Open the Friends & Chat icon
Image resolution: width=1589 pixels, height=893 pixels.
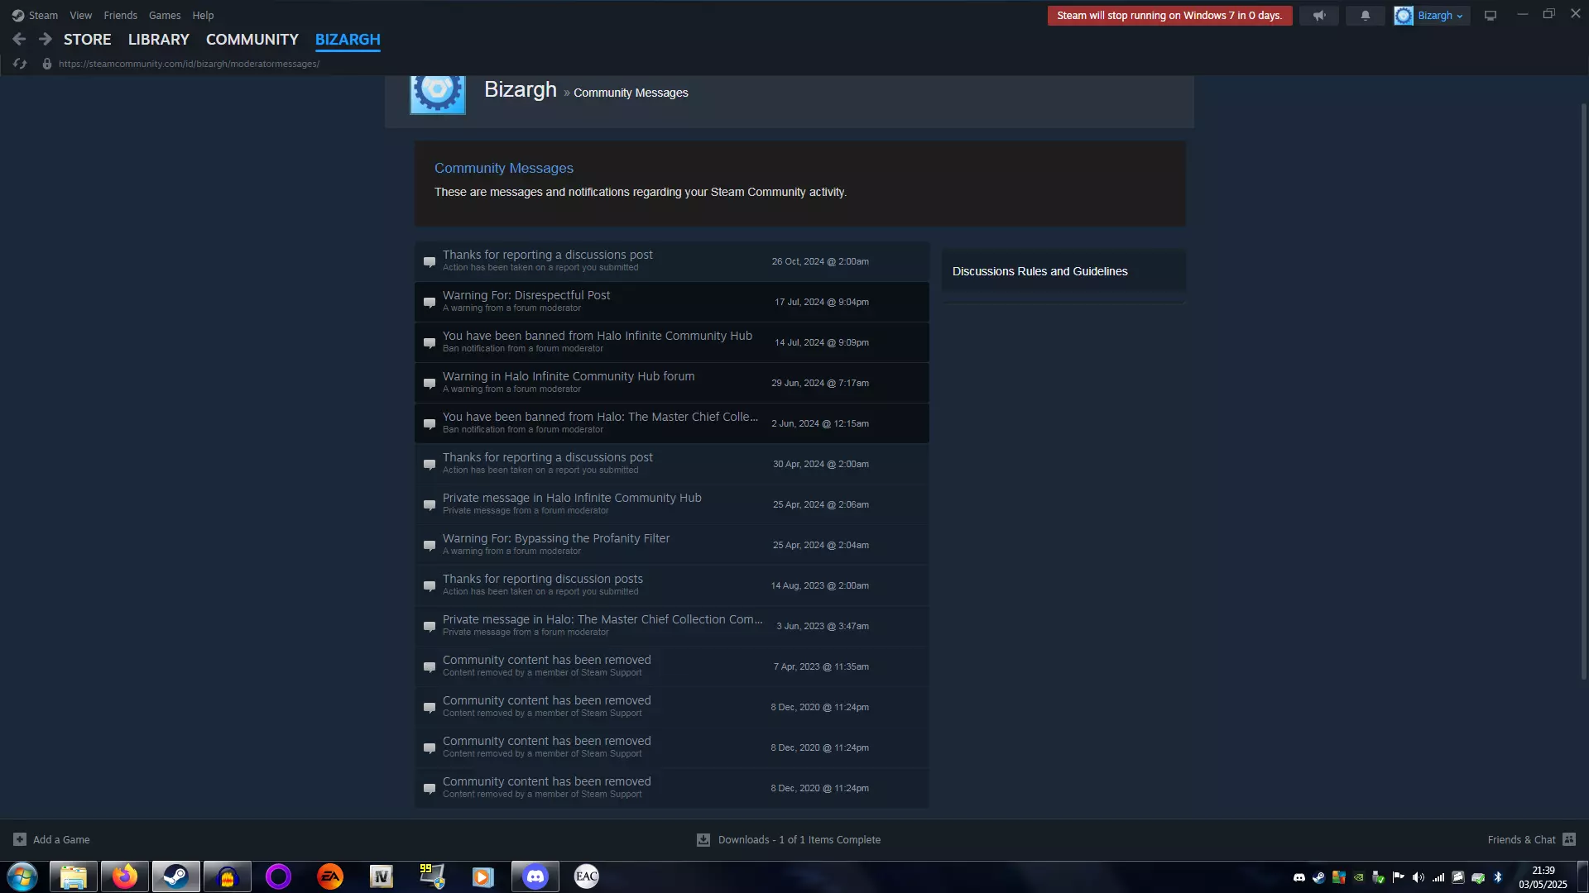click(x=1568, y=839)
